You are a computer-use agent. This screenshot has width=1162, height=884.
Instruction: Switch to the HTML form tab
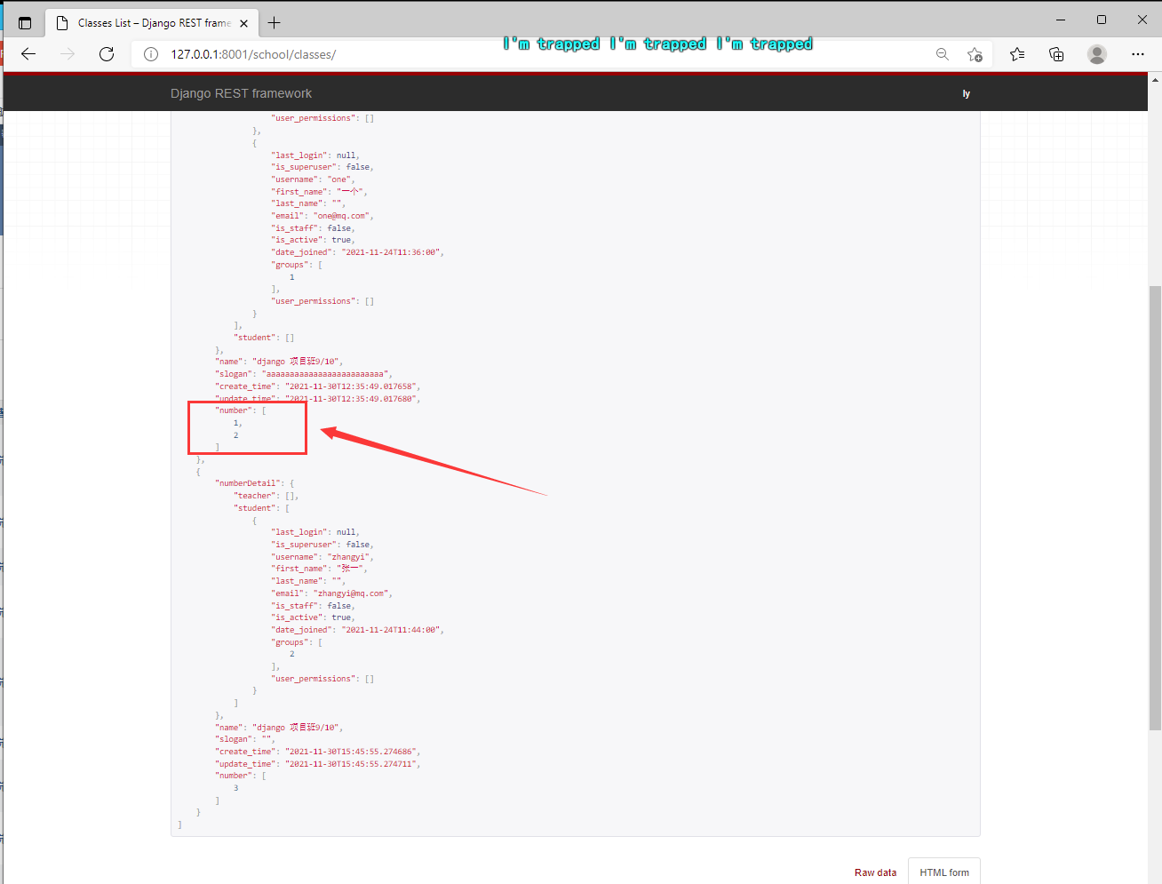[944, 872]
